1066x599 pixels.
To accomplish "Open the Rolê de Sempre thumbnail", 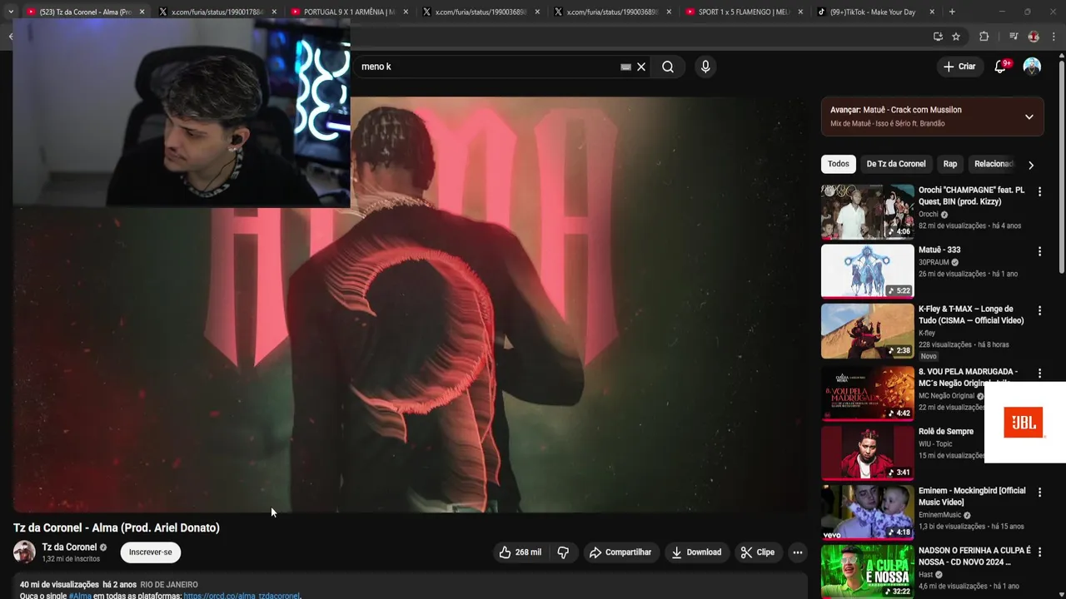I will (x=867, y=453).
